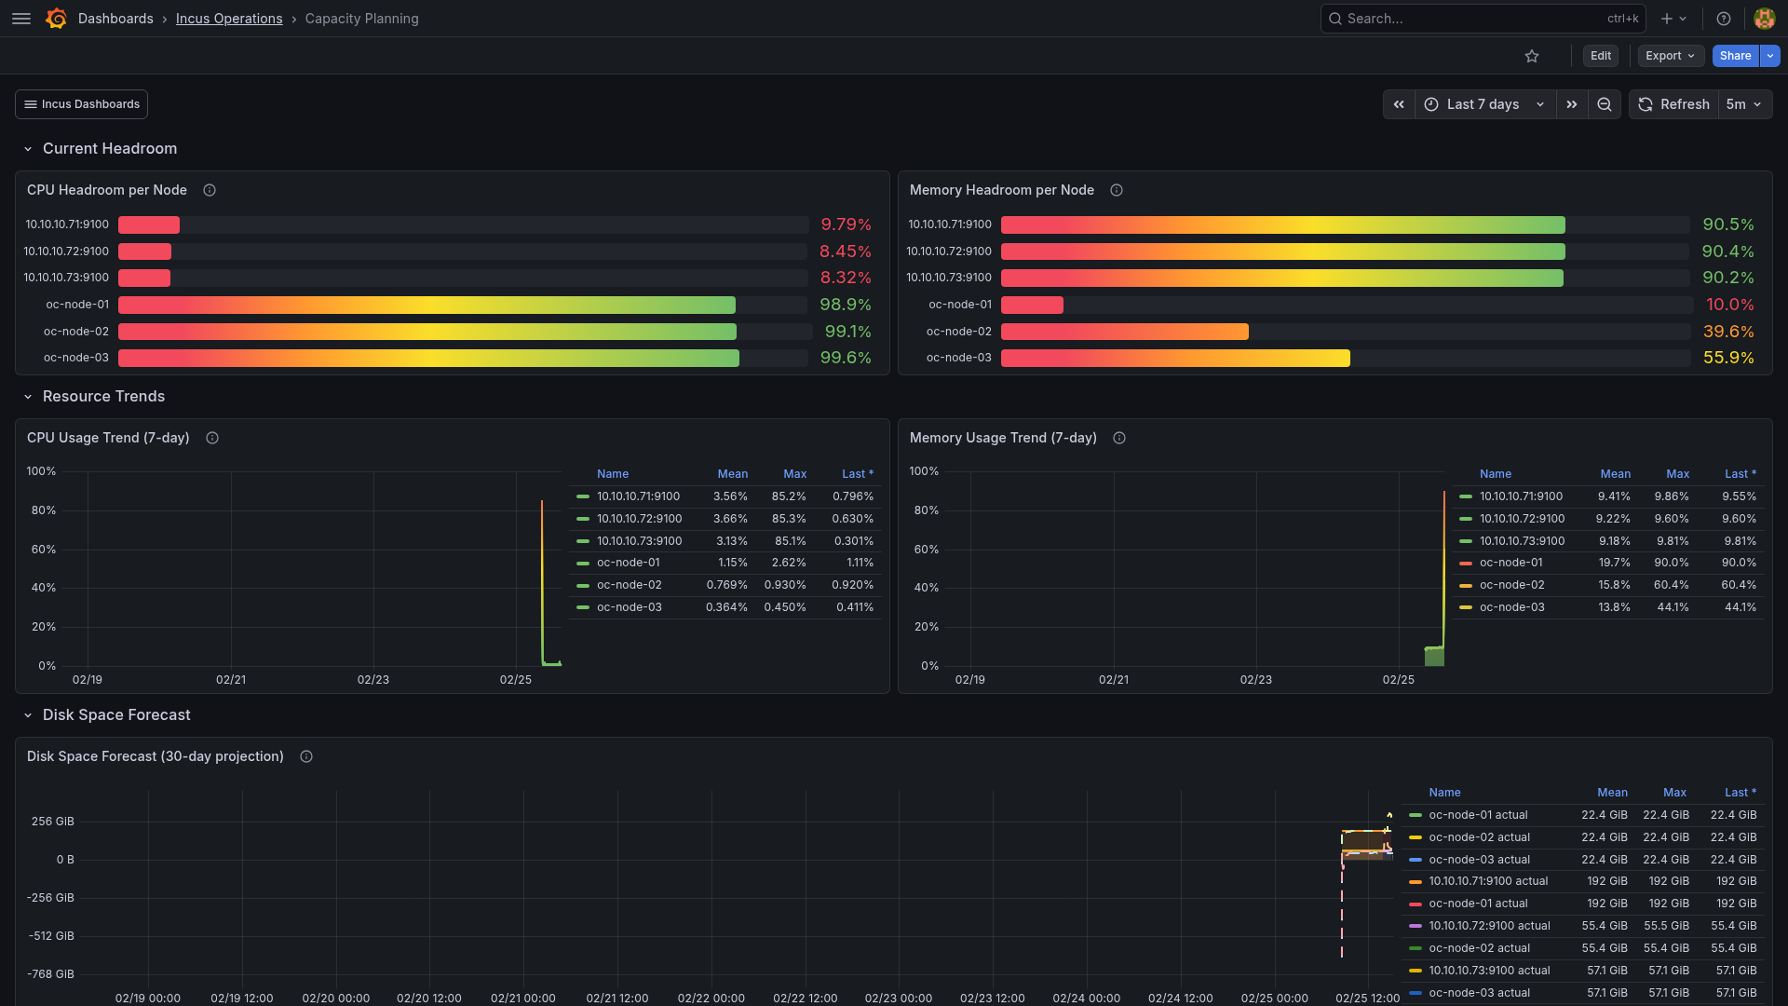Click the Refresh button
Viewport: 1788px width, 1006px height.
coord(1674,104)
